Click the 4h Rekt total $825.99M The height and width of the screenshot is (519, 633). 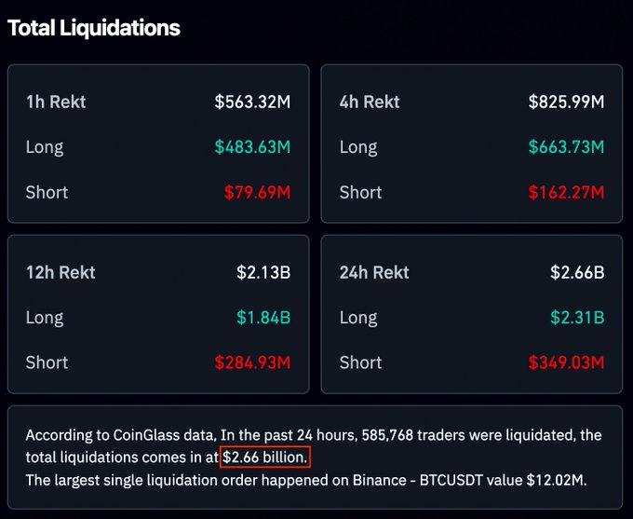[x=566, y=102]
